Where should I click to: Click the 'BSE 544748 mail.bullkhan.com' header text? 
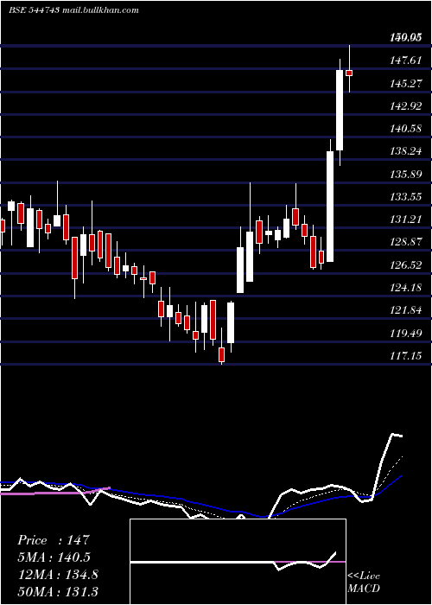pyautogui.click(x=73, y=10)
